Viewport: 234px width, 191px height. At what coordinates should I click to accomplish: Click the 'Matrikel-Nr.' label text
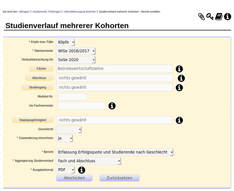coord(45,97)
